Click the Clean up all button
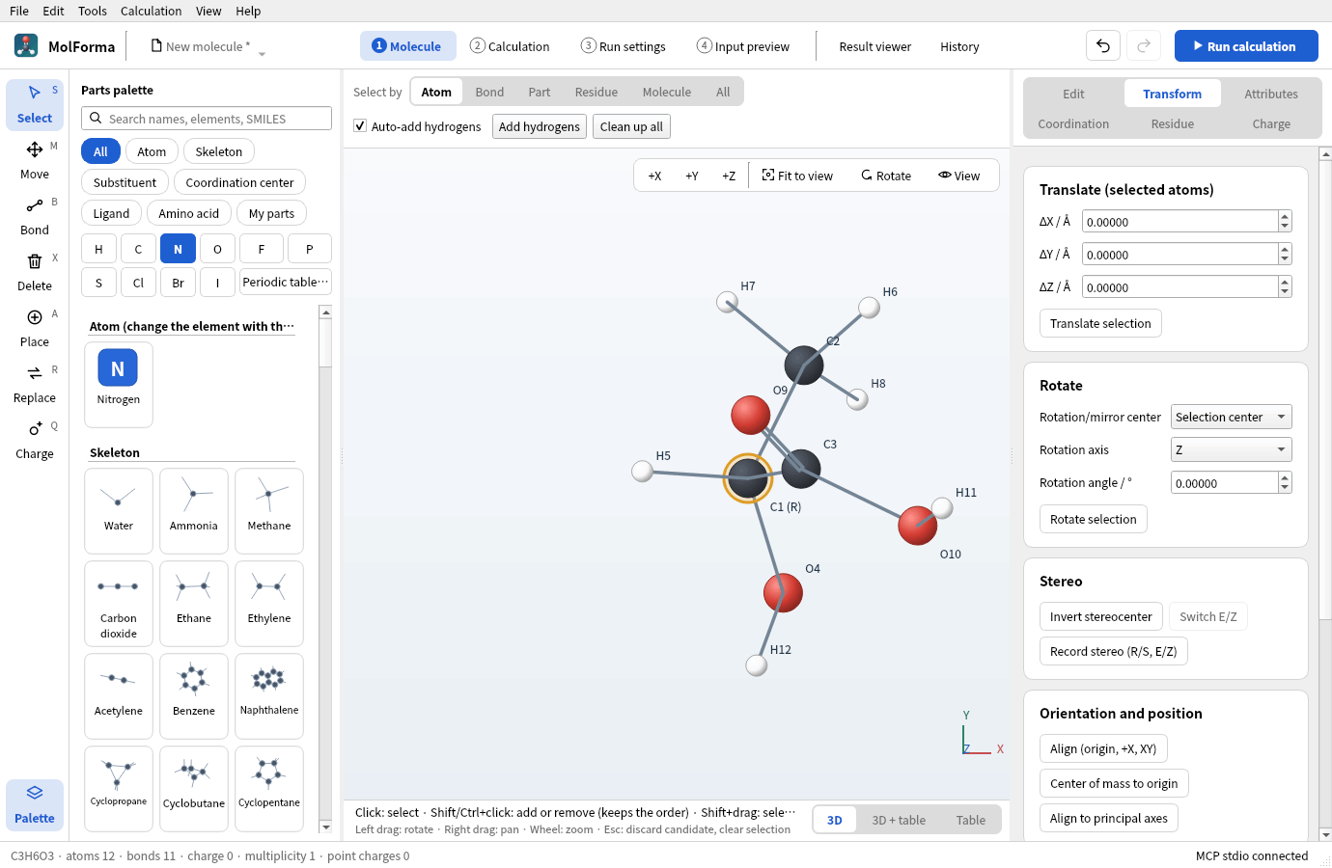This screenshot has height=868, width=1332. pos(631,126)
